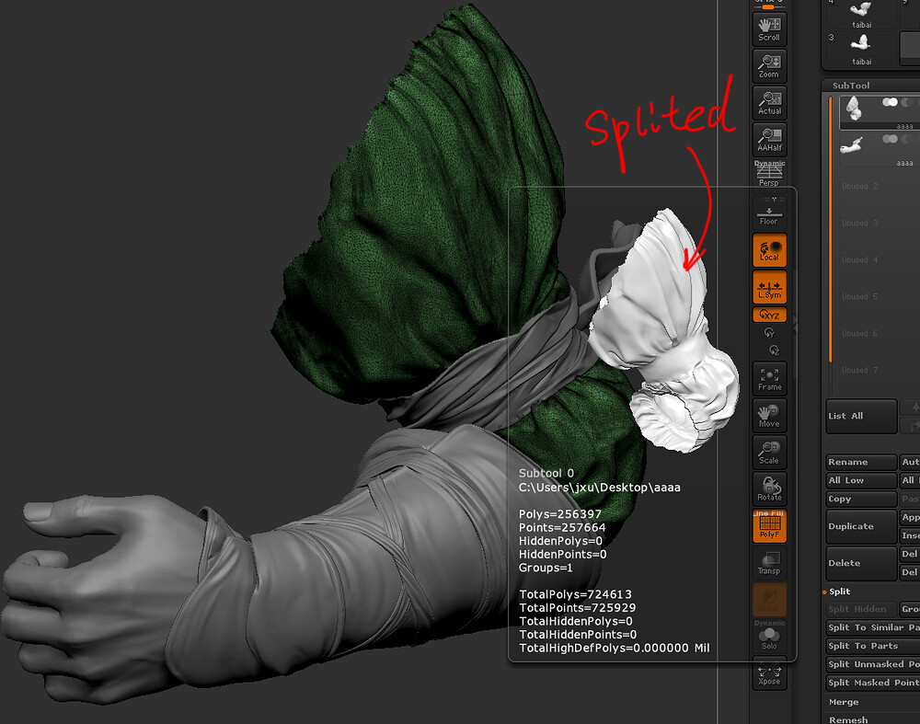Click the Split Unmasked Points button
Viewport: 920px width, 724px height.
[873, 665]
